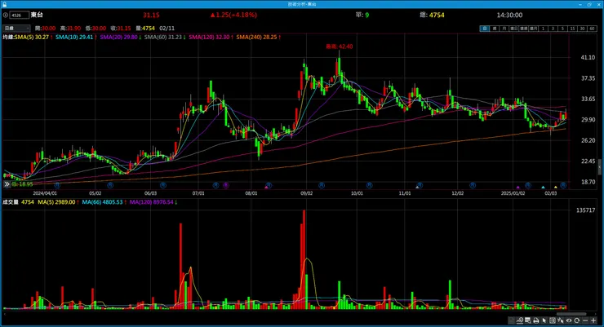604x327 pixels.
Task: Click the pink triangle marker near 08/01
Action: click(266, 187)
